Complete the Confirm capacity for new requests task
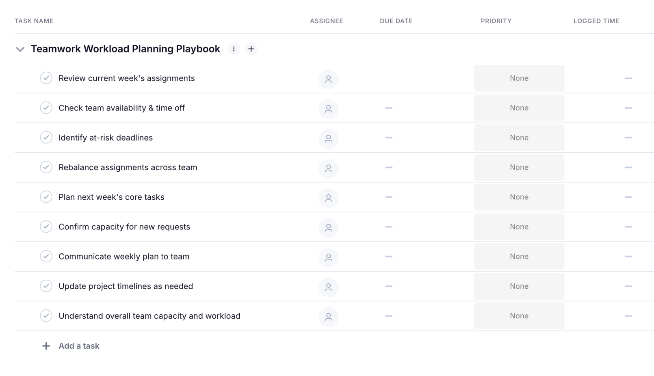The width and height of the screenshot is (654, 376). click(46, 227)
